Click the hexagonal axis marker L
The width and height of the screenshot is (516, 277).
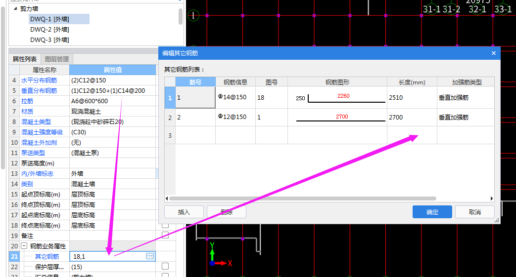coord(193,15)
